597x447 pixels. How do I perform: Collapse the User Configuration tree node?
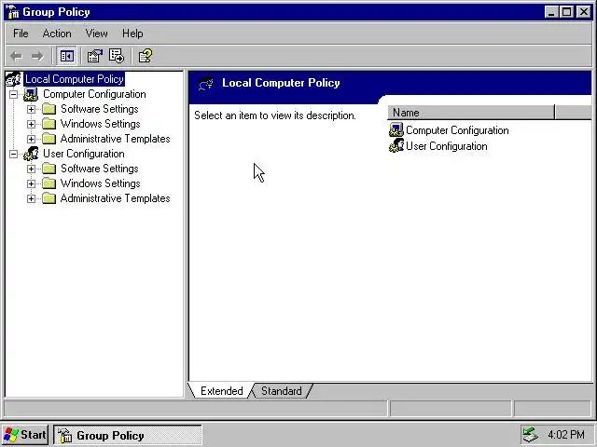coord(13,154)
